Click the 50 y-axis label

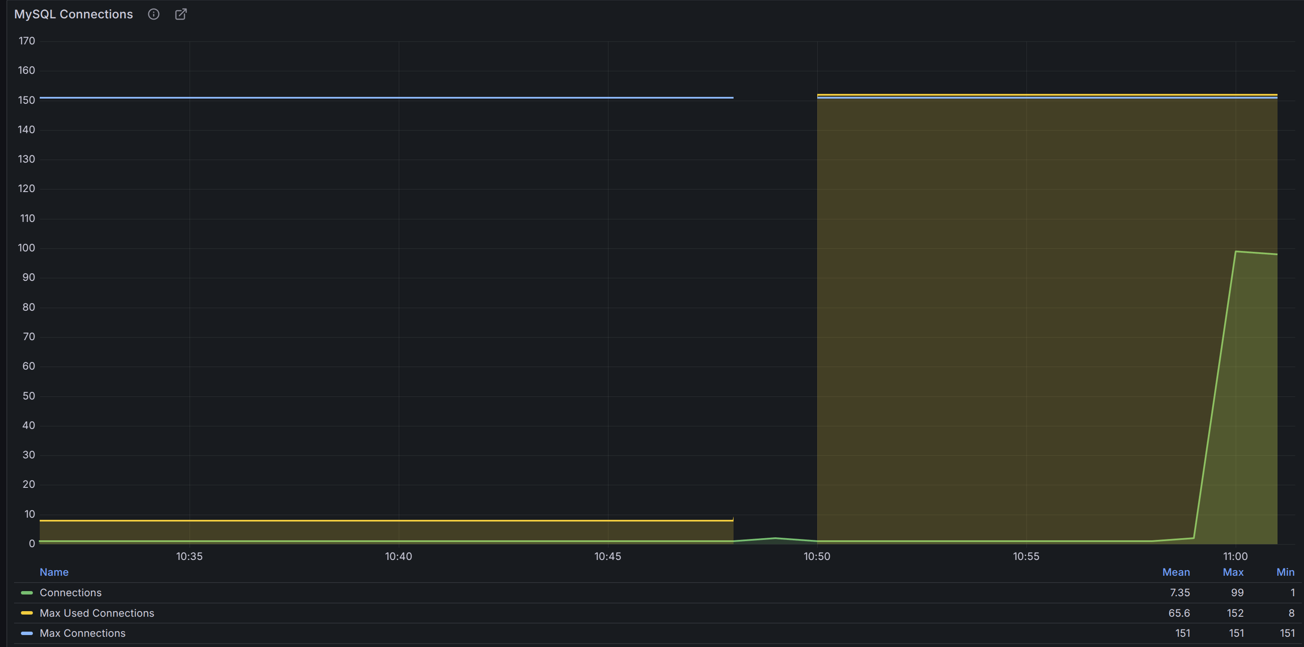click(29, 396)
